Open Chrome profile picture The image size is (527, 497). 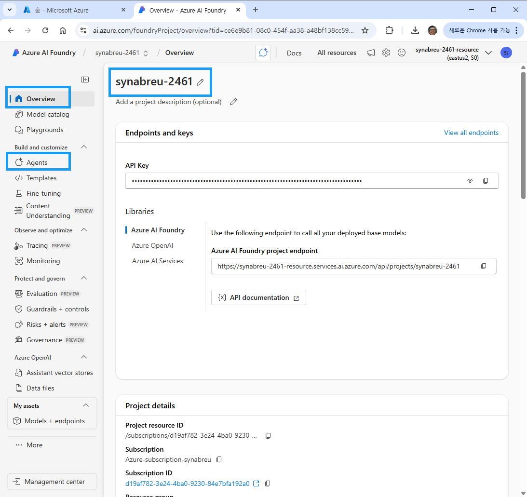point(432,30)
